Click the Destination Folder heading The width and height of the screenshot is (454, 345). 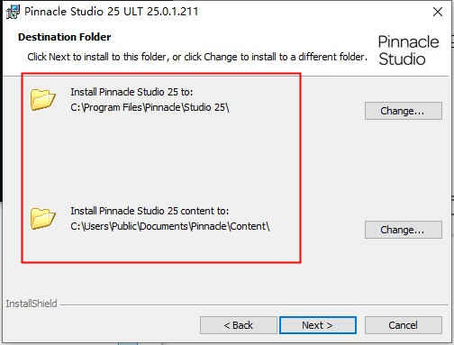(x=65, y=37)
